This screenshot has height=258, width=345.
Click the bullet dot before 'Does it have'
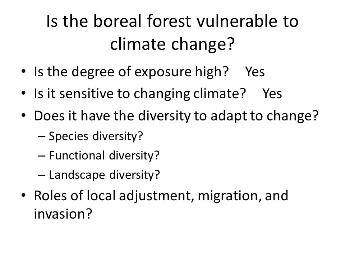[x=24, y=115]
